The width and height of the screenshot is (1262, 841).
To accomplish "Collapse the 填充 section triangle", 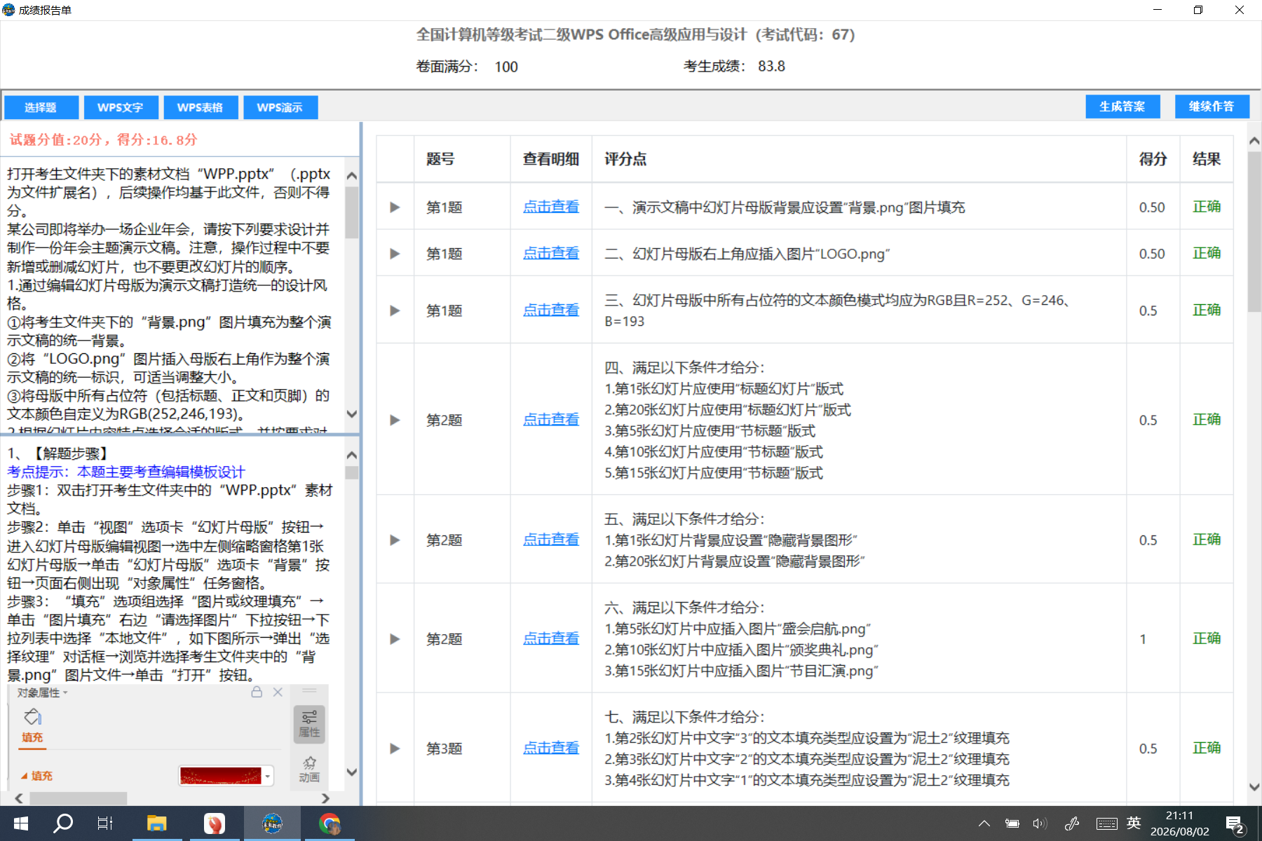I will (x=24, y=777).
